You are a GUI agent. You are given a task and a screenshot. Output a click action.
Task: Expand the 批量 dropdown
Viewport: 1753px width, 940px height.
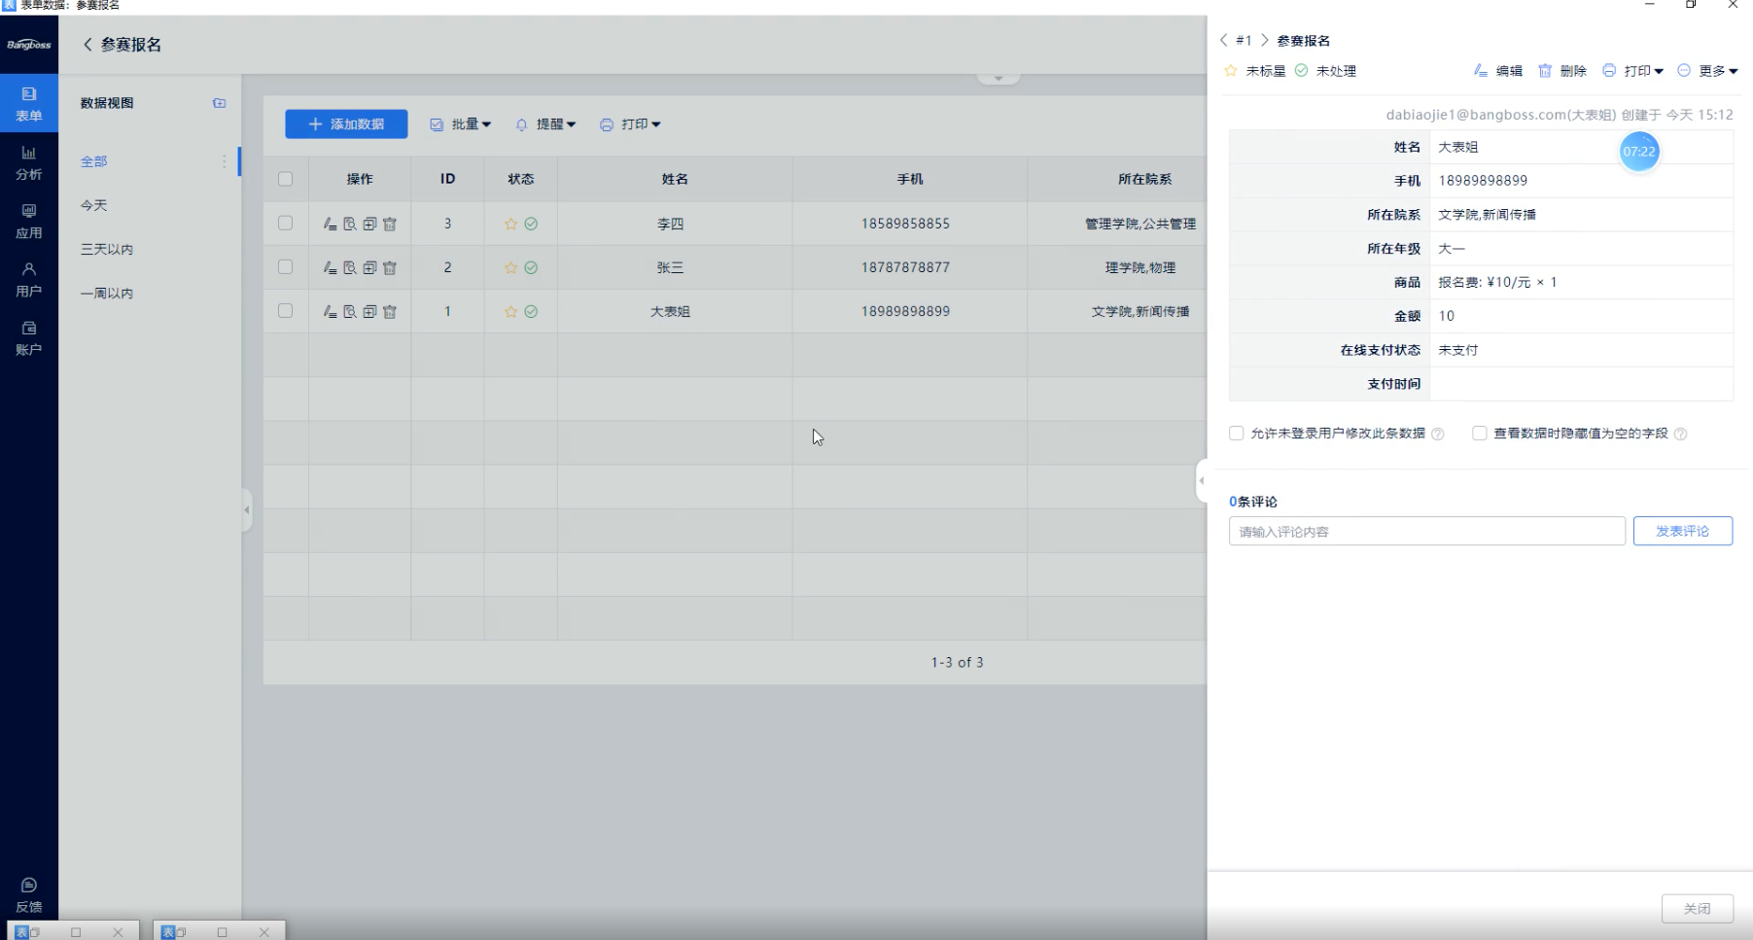[x=461, y=124]
